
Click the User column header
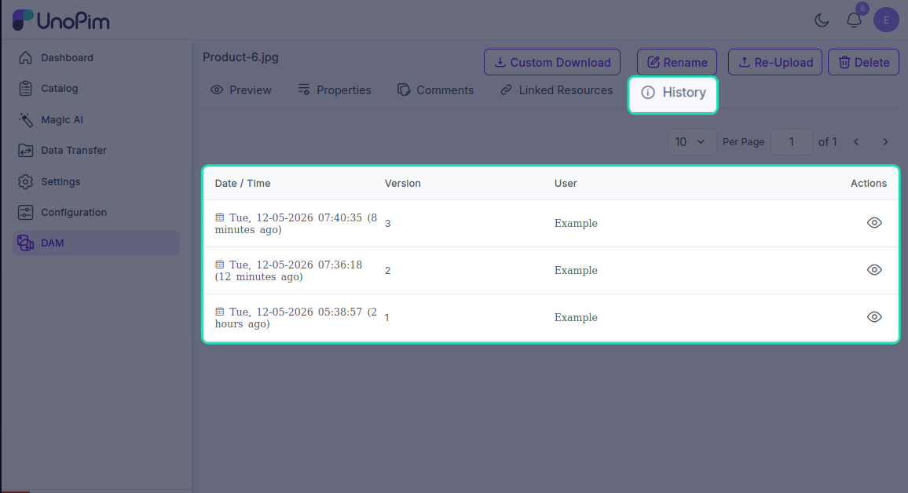(x=566, y=184)
